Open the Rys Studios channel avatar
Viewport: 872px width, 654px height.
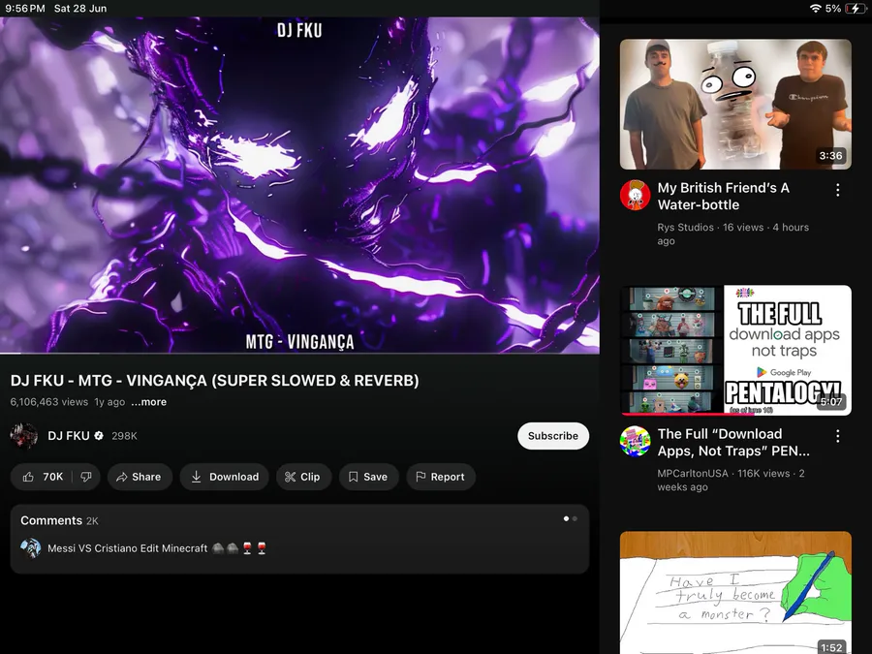[x=635, y=195]
